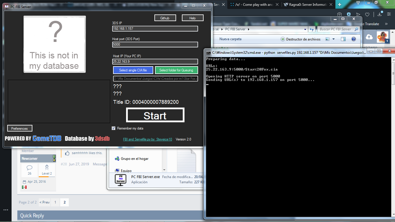Click the GameTDB logo
This screenshot has width=395, height=222.
click(47, 138)
